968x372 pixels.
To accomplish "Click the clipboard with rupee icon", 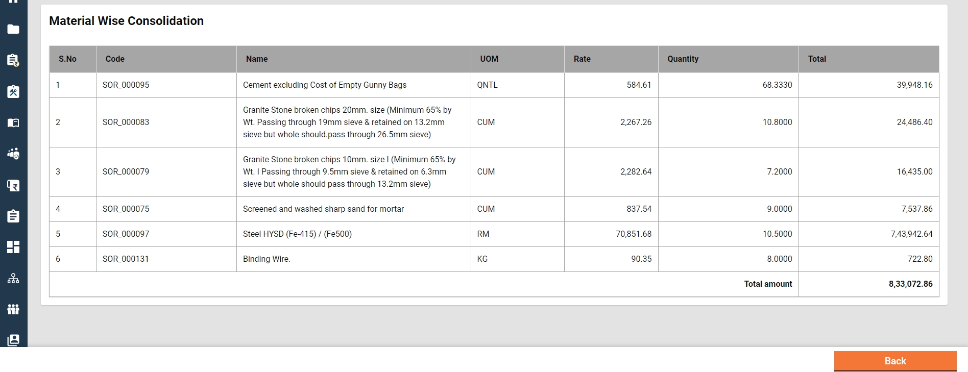I will 13,60.
